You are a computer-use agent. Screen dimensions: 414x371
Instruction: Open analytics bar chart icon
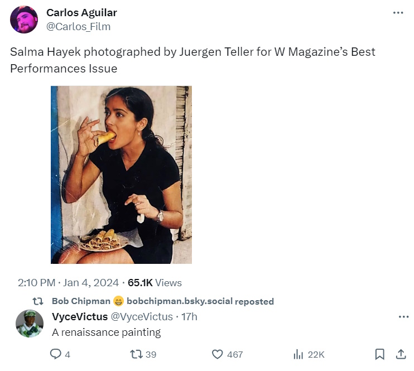pos(299,354)
